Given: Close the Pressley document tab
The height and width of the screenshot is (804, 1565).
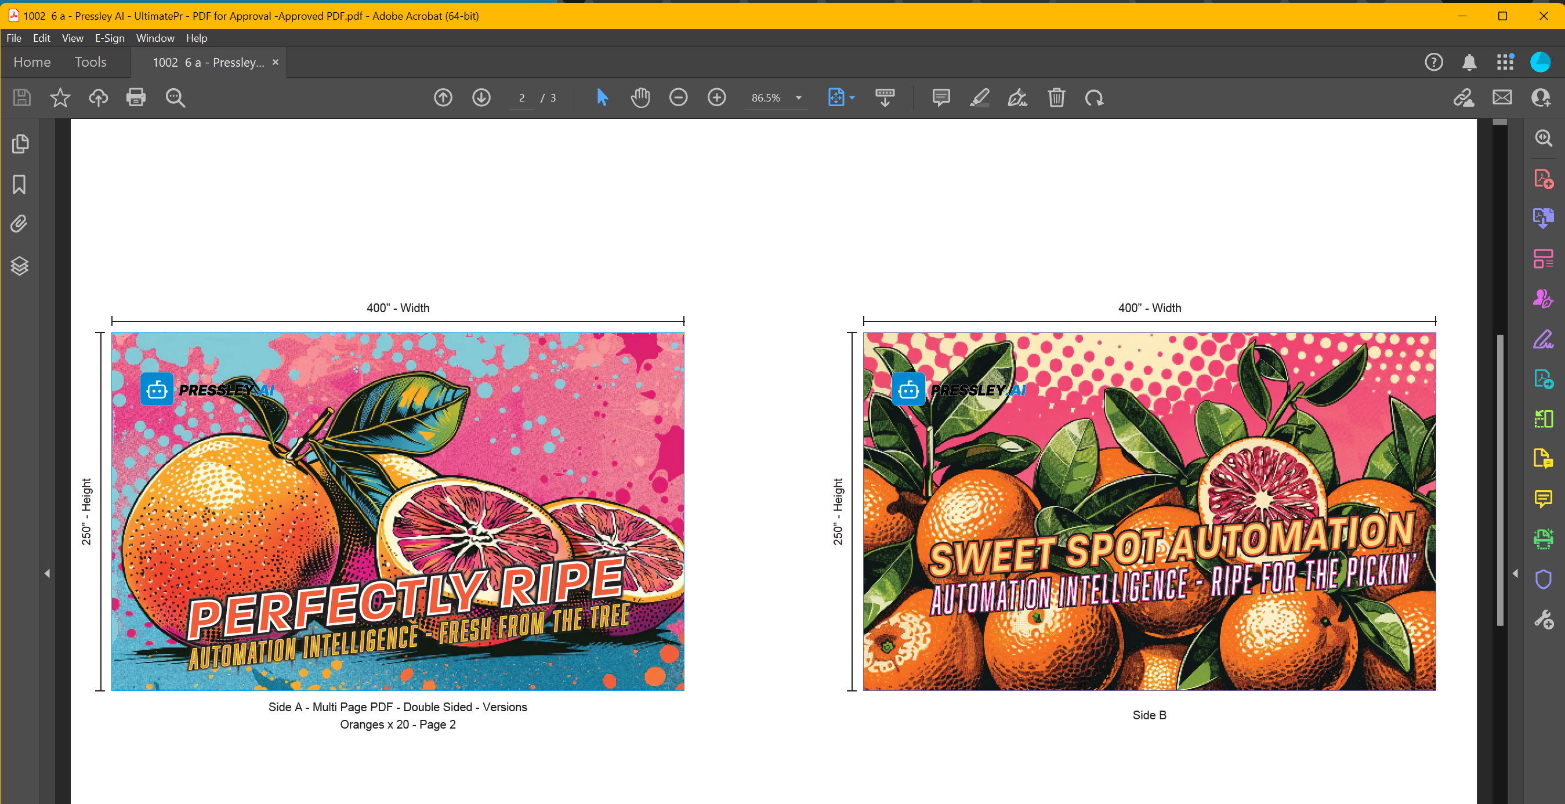Looking at the screenshot, I should [x=275, y=62].
